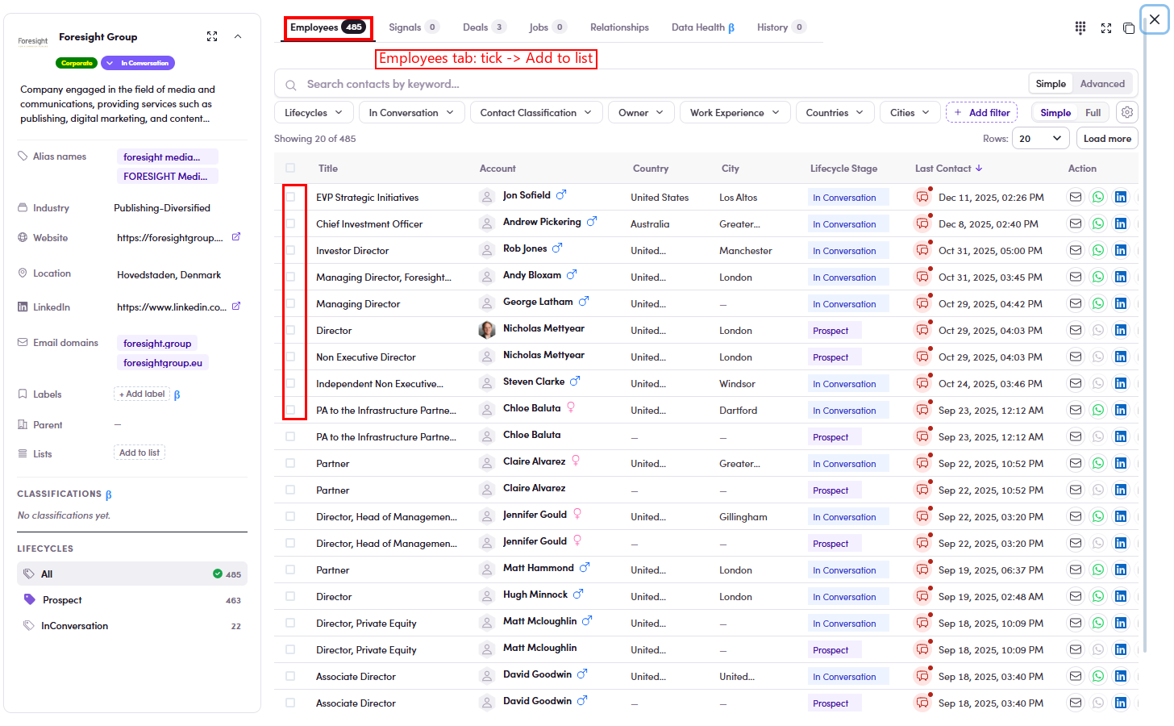Viewport: 1174px width, 726px height.
Task: Open the Owner filter dropdown
Action: pos(641,113)
